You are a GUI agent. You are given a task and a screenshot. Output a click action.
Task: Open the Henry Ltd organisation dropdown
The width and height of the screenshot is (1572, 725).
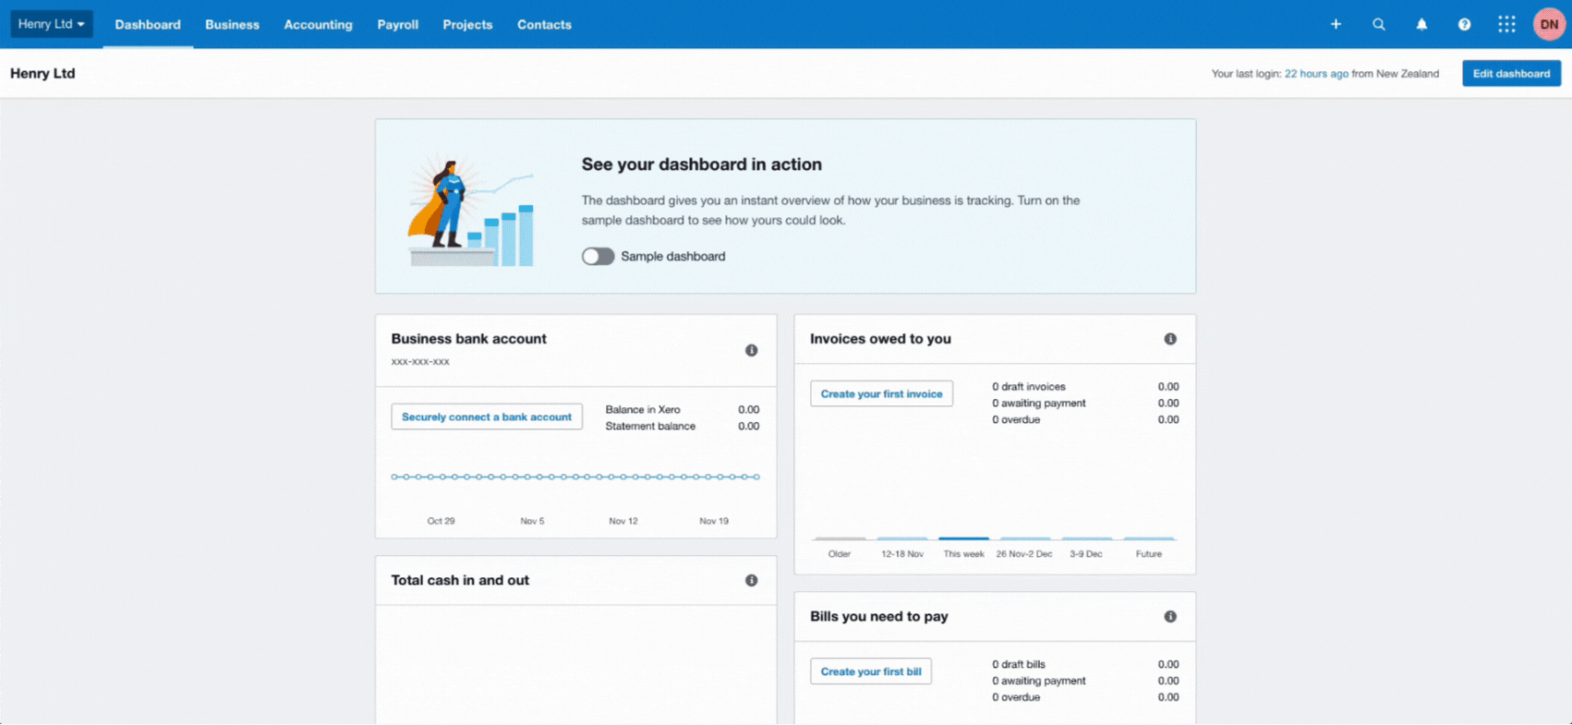(x=51, y=24)
